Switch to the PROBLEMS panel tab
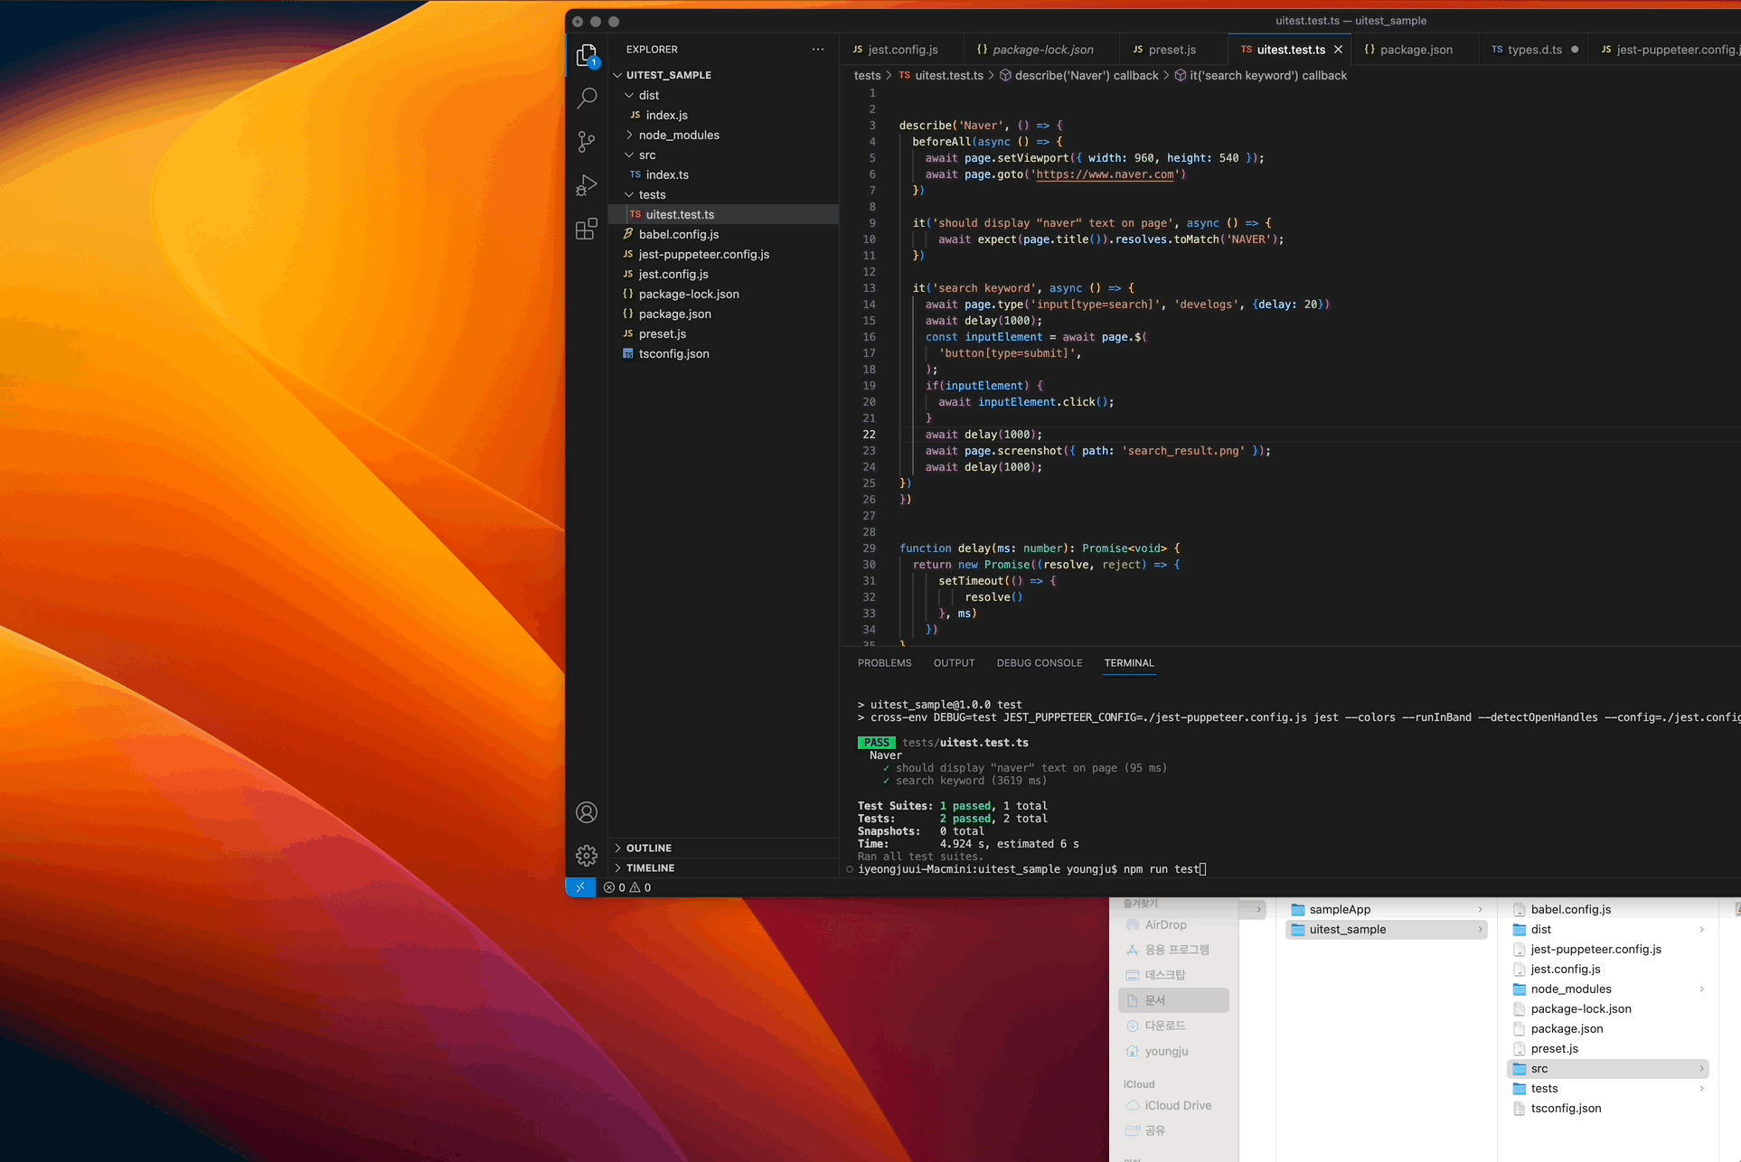1741x1162 pixels. (x=884, y=662)
